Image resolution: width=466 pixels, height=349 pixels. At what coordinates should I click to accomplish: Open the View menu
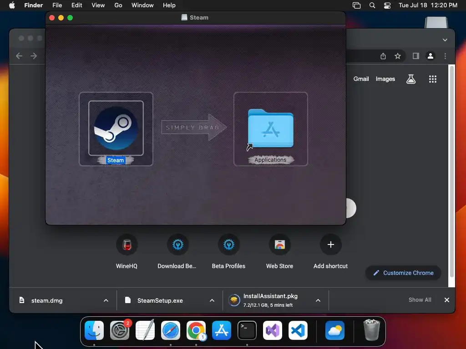pyautogui.click(x=98, y=5)
